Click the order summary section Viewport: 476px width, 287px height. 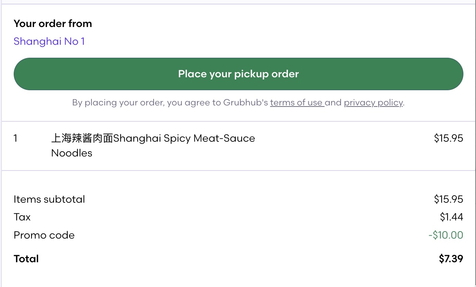click(238, 228)
